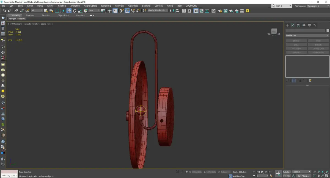Click the Bind to Space Warp icon

27,11
